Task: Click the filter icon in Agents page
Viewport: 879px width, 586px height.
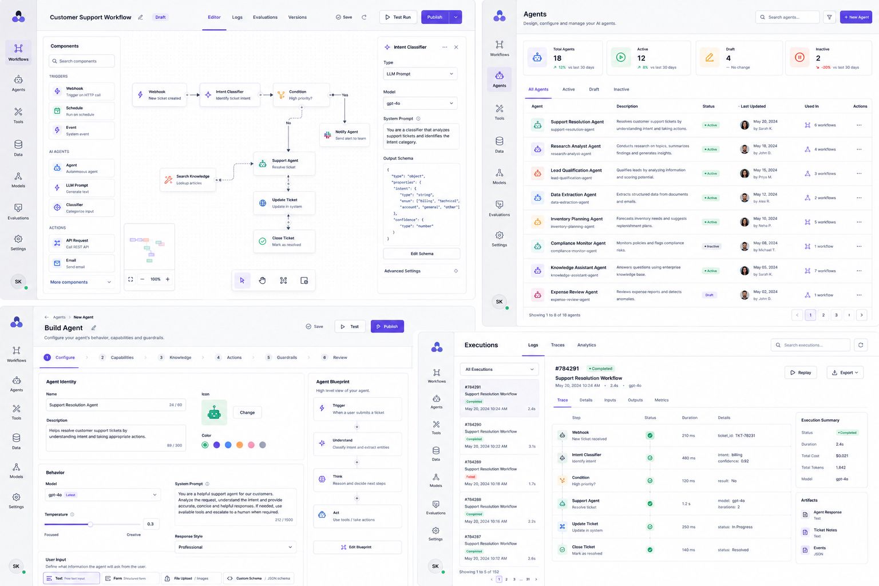Action: click(x=829, y=17)
